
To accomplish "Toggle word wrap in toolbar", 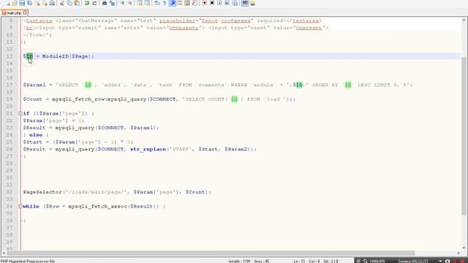I will [157, 3].
